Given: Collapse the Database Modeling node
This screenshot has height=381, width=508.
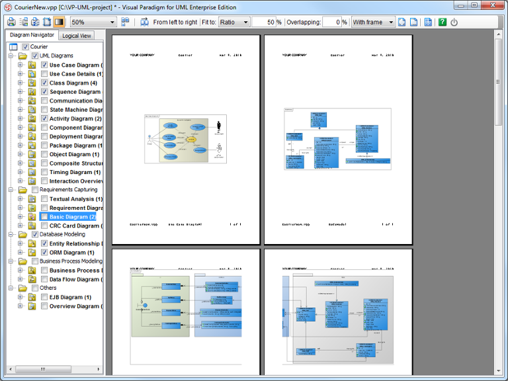Looking at the screenshot, I should [x=11, y=234].
